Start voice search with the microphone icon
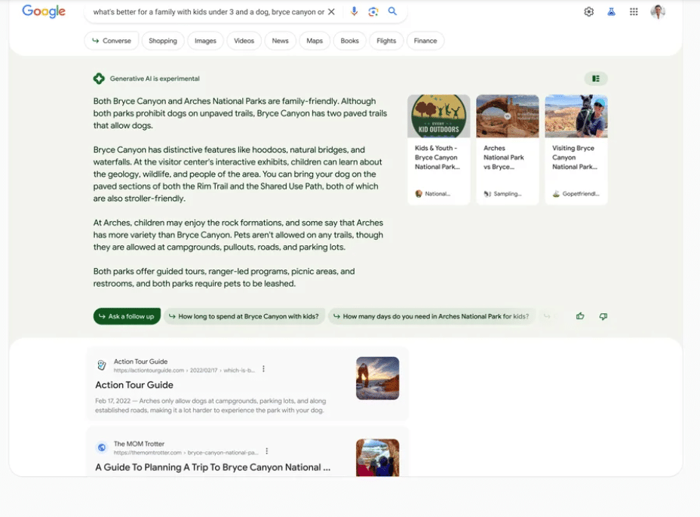The width and height of the screenshot is (700, 517). [x=354, y=11]
